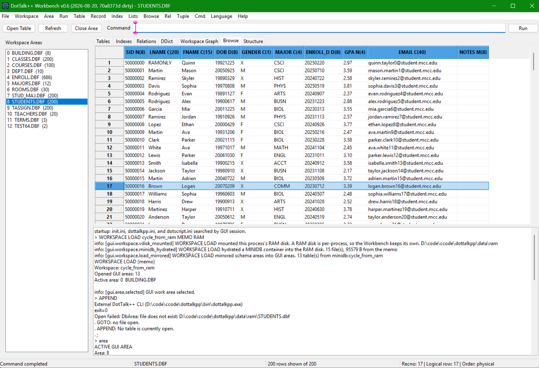The image size is (539, 368).
Task: Select ENROLL.DBF (686) area
Action: (47, 77)
